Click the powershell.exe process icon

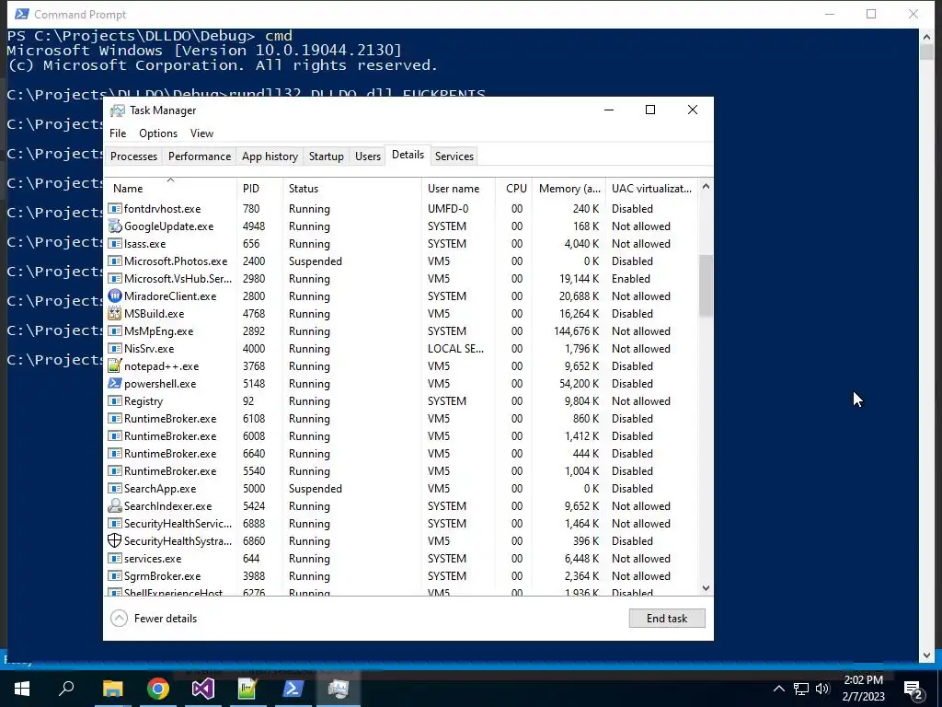[114, 384]
